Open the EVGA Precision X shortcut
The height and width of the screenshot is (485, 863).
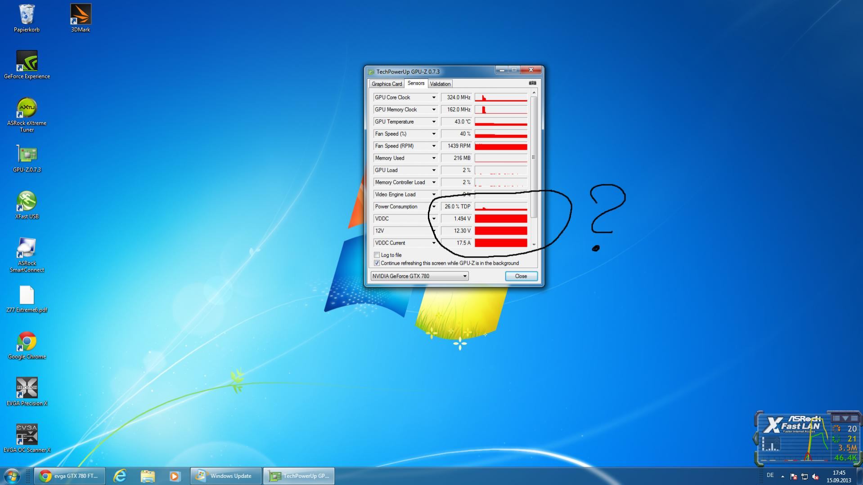pos(27,392)
